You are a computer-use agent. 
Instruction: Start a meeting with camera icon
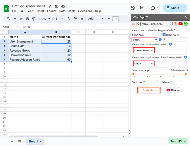click(153, 8)
